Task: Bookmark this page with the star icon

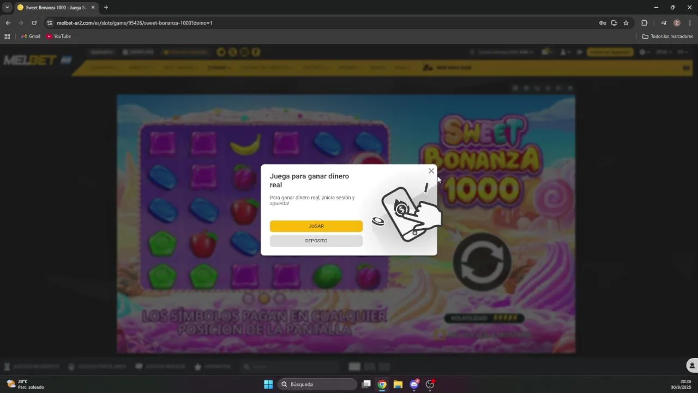Action: tap(626, 23)
